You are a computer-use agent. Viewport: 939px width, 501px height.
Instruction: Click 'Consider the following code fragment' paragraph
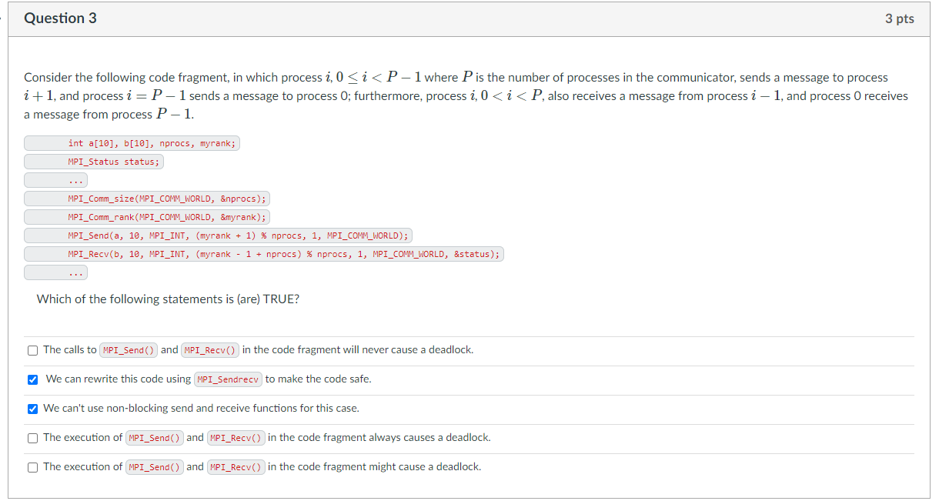coord(466,96)
